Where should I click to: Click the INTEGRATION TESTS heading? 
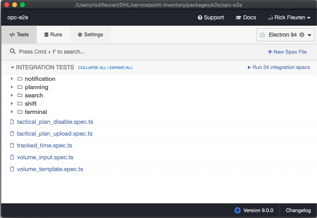click(45, 67)
